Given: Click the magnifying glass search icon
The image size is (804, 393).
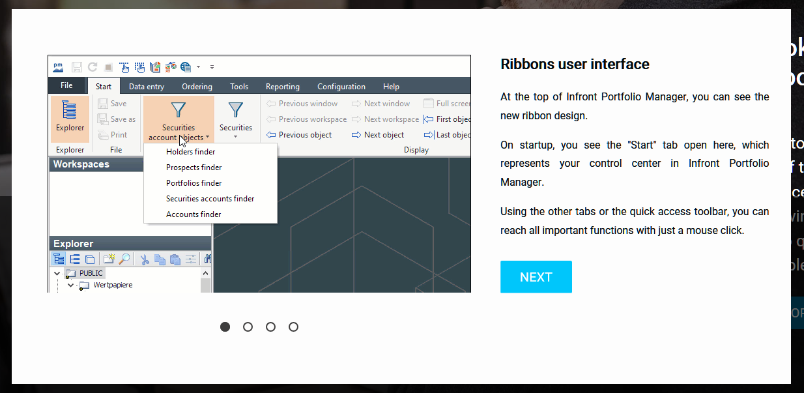Looking at the screenshot, I should coord(124,259).
